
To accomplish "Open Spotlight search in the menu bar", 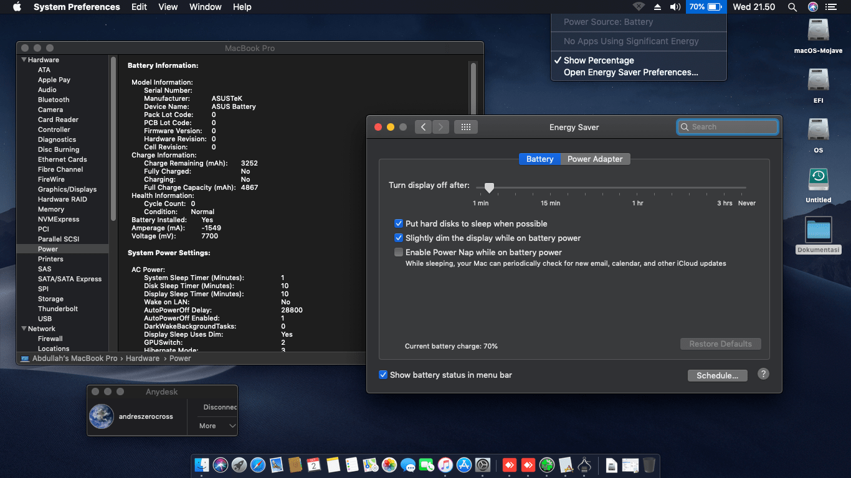I will pos(792,7).
